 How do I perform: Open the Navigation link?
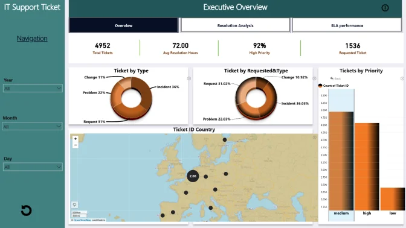point(32,39)
